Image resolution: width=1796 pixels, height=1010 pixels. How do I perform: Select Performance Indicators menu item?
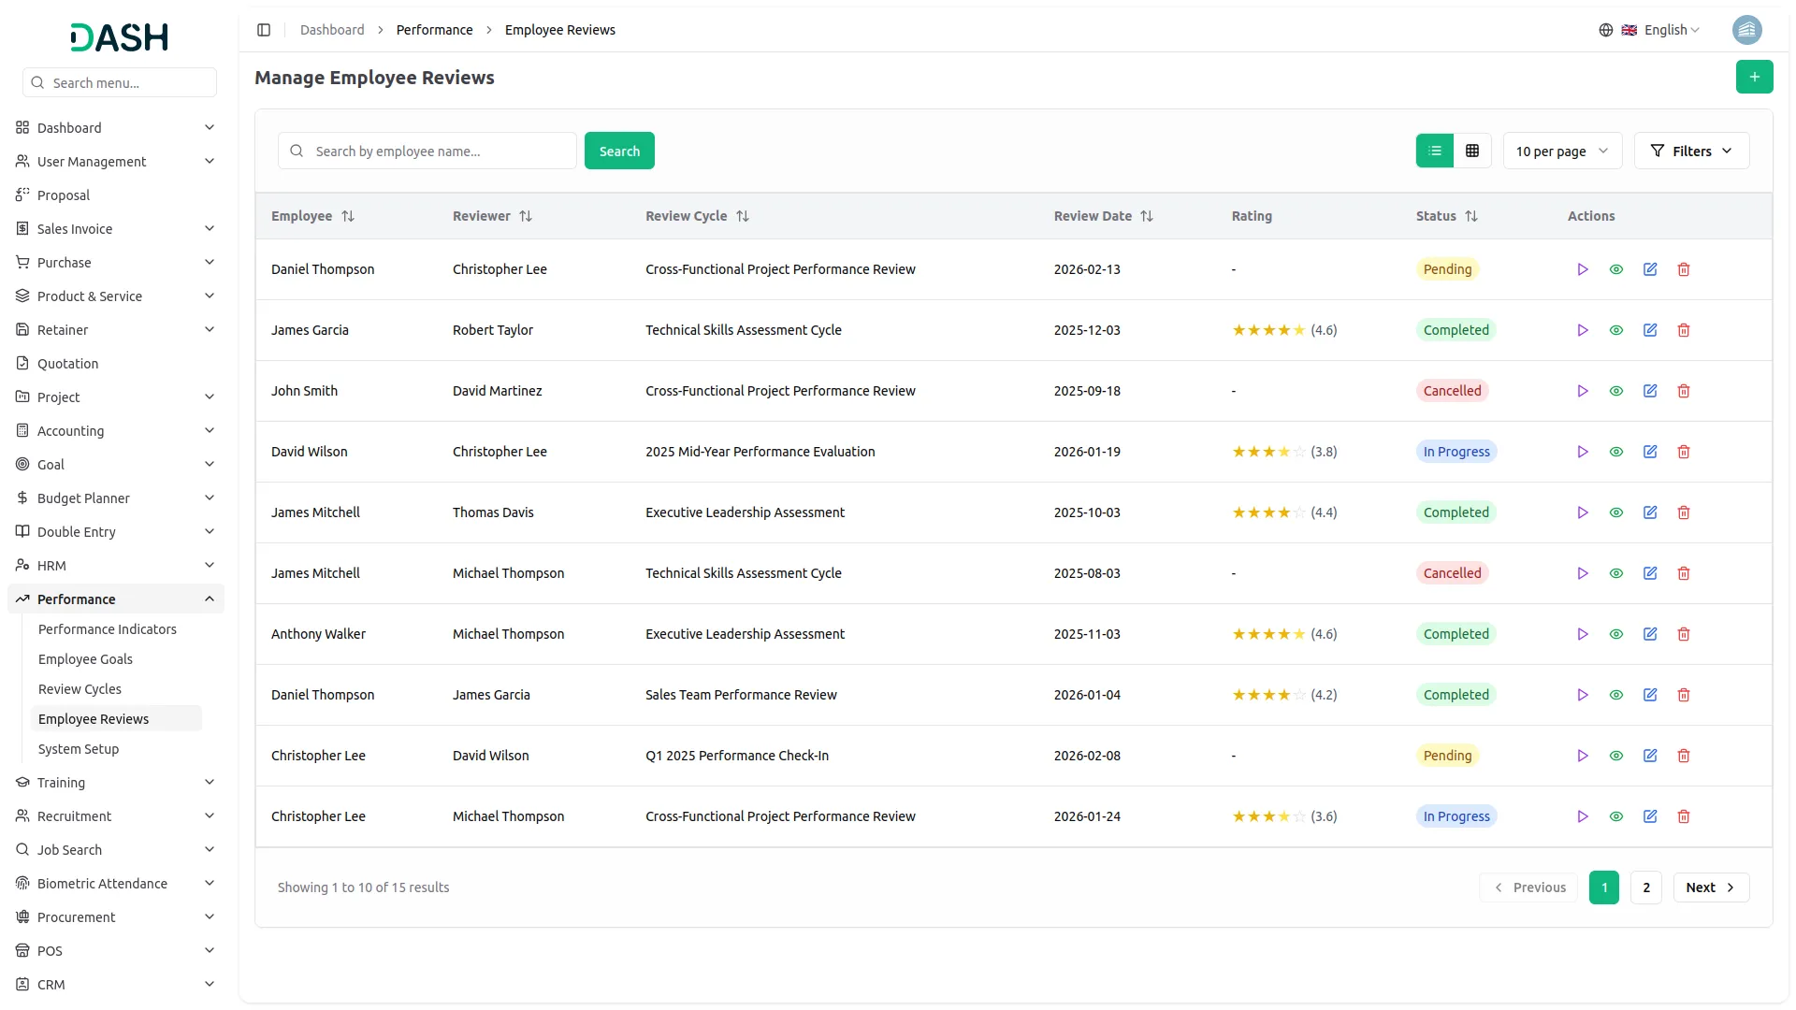click(107, 629)
